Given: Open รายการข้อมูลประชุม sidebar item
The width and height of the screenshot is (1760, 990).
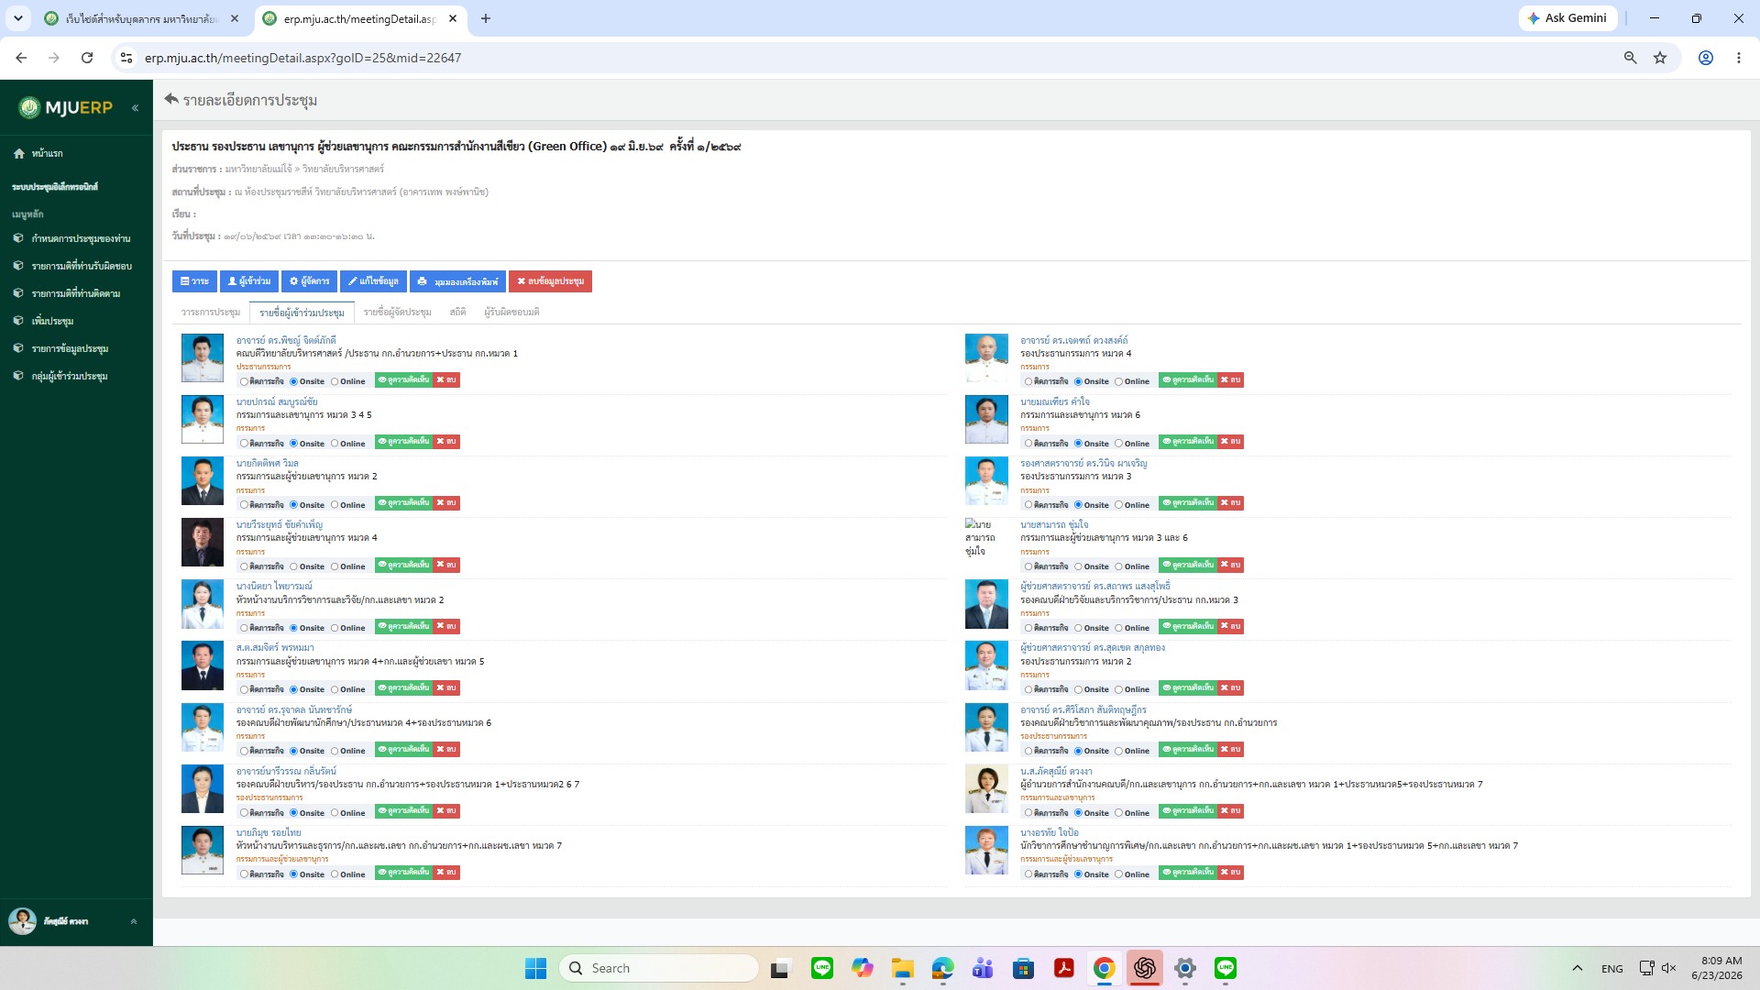Looking at the screenshot, I should [x=70, y=348].
